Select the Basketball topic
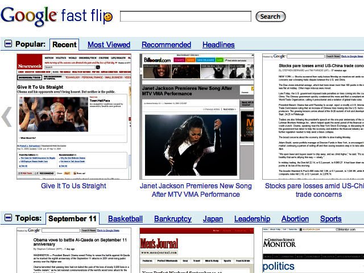Screen dimensions: 364x273 tap(125, 218)
